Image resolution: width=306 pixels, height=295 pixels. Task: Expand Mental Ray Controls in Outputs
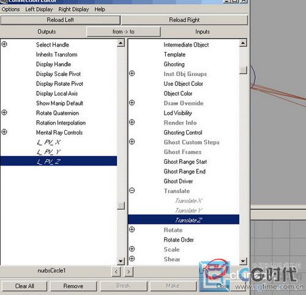click(x=4, y=132)
